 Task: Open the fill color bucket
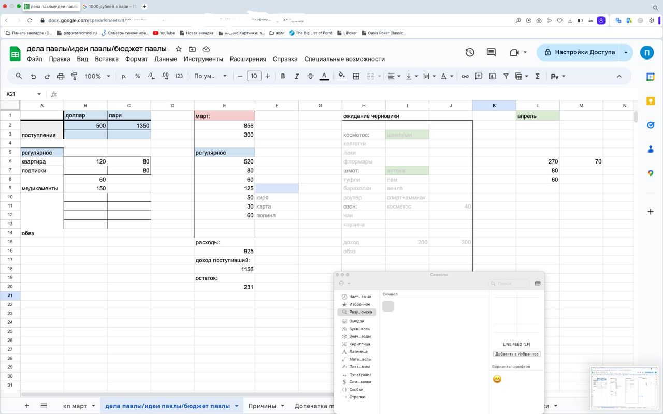point(341,76)
